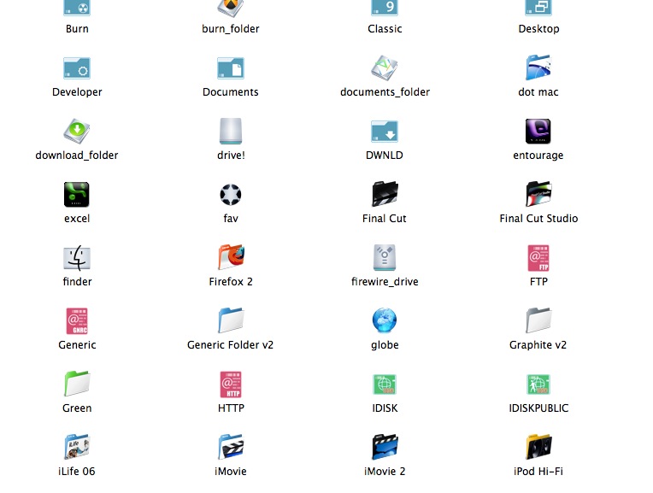Select the fav star circle icon
This screenshot has width=653, height=493.
(x=230, y=195)
